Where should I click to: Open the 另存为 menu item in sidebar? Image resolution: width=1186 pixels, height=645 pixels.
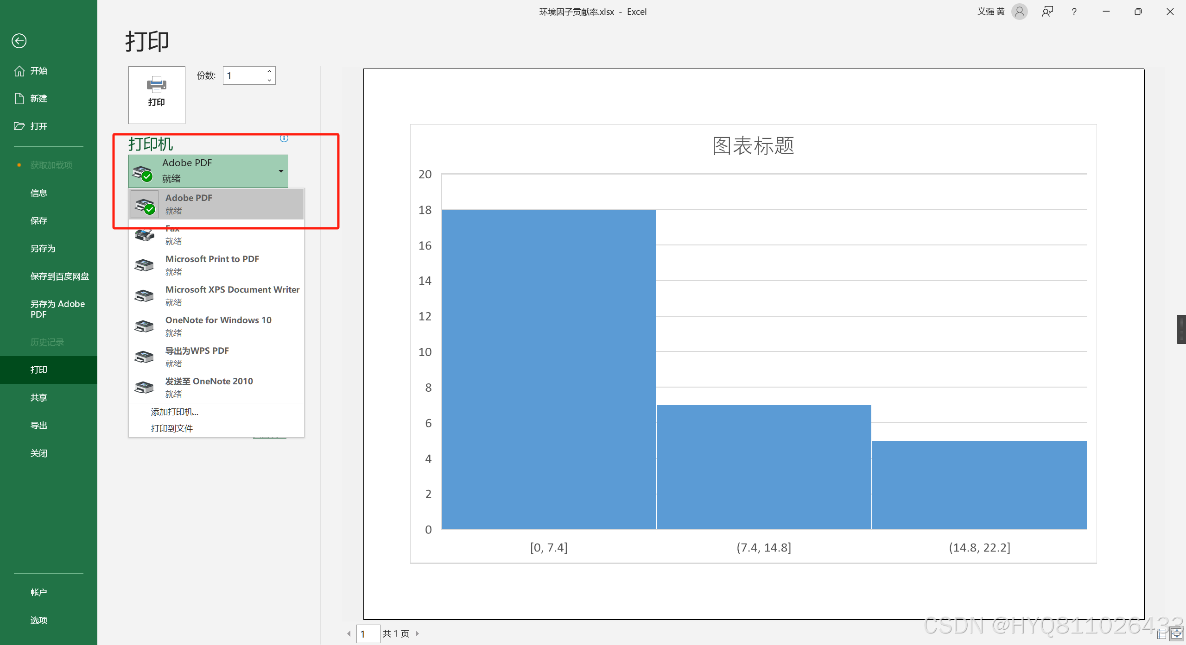(43, 249)
